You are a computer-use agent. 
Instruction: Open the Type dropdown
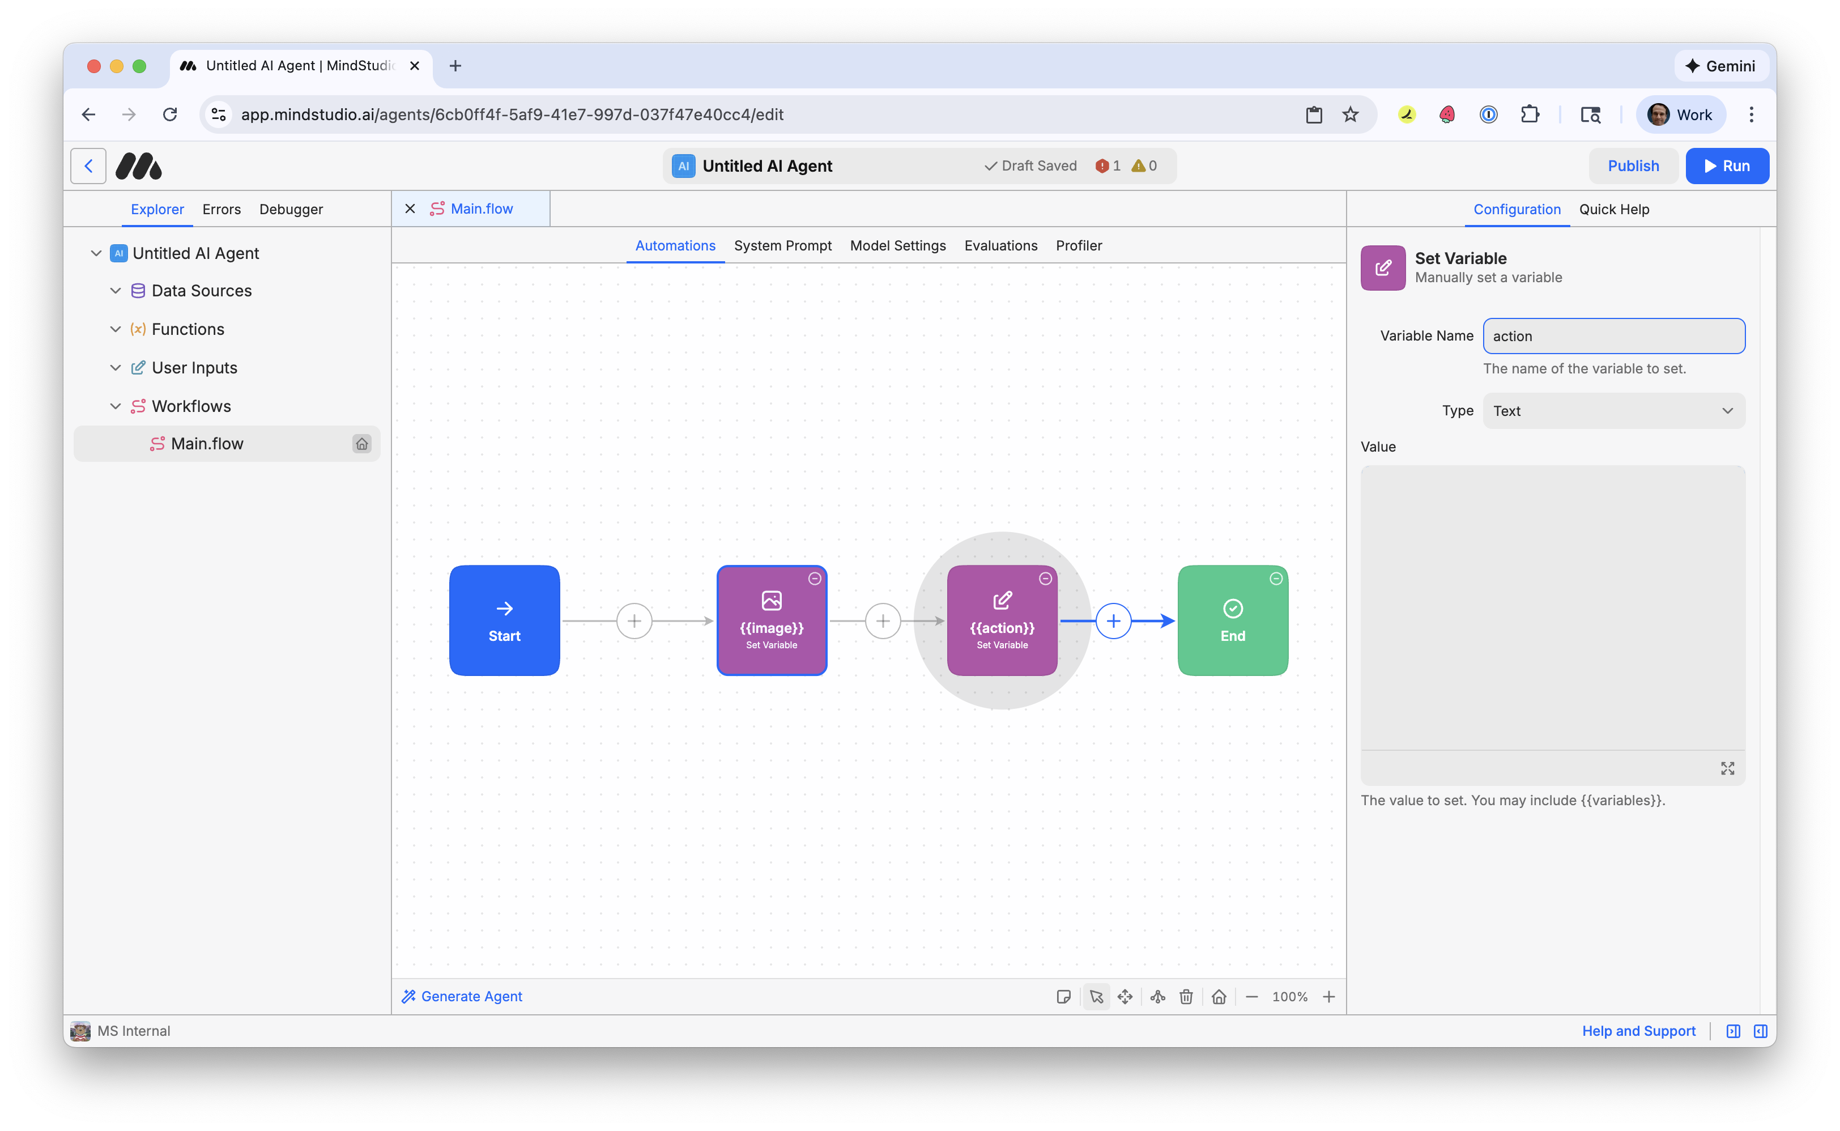point(1613,411)
